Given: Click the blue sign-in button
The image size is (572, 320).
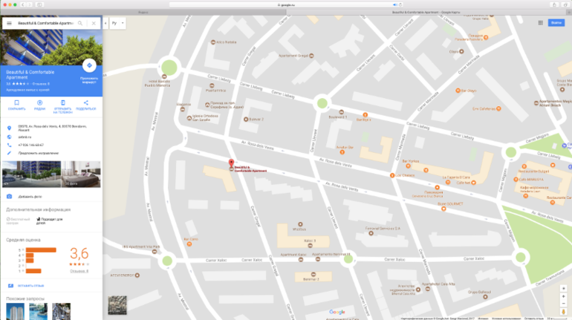Looking at the screenshot, I should coord(556,23).
